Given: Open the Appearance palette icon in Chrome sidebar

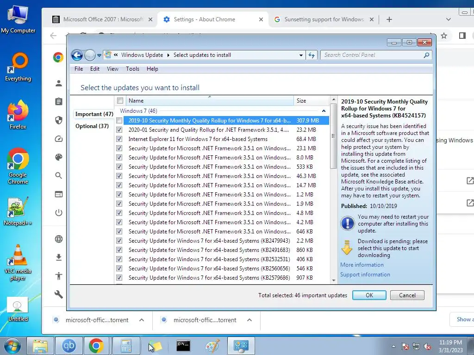Looking at the screenshot, I should coord(59,157).
